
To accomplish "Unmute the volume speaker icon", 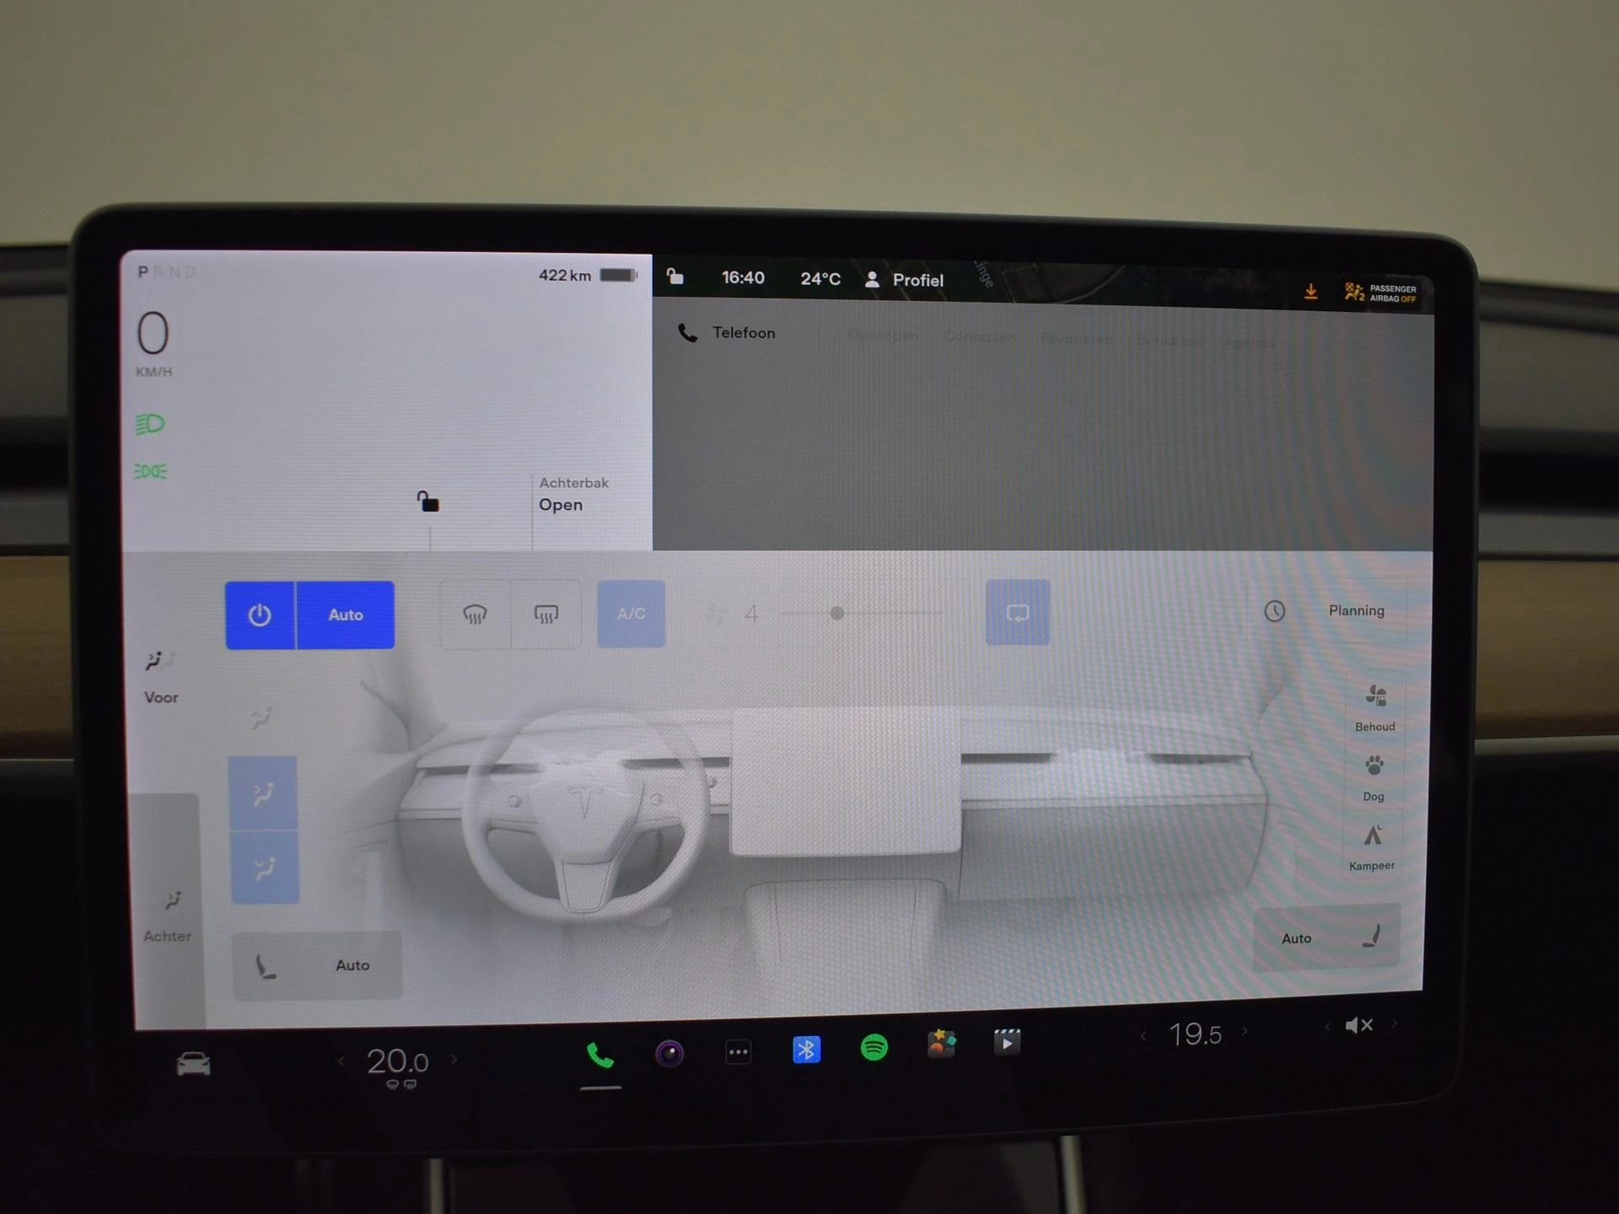I will click(x=1358, y=1025).
